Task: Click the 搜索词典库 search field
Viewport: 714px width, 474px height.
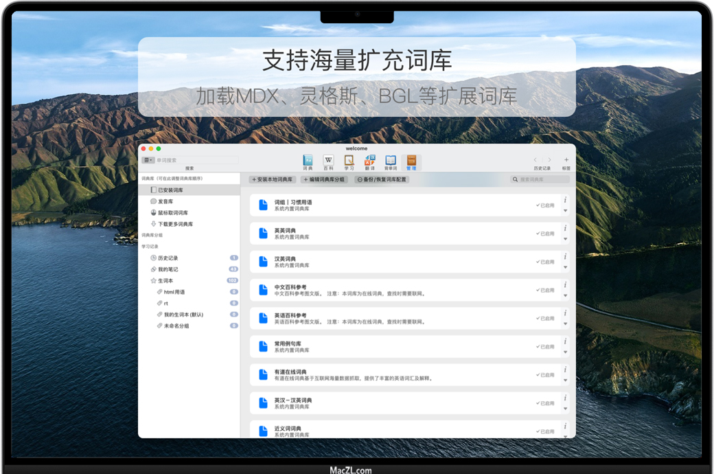Action: tap(542, 179)
